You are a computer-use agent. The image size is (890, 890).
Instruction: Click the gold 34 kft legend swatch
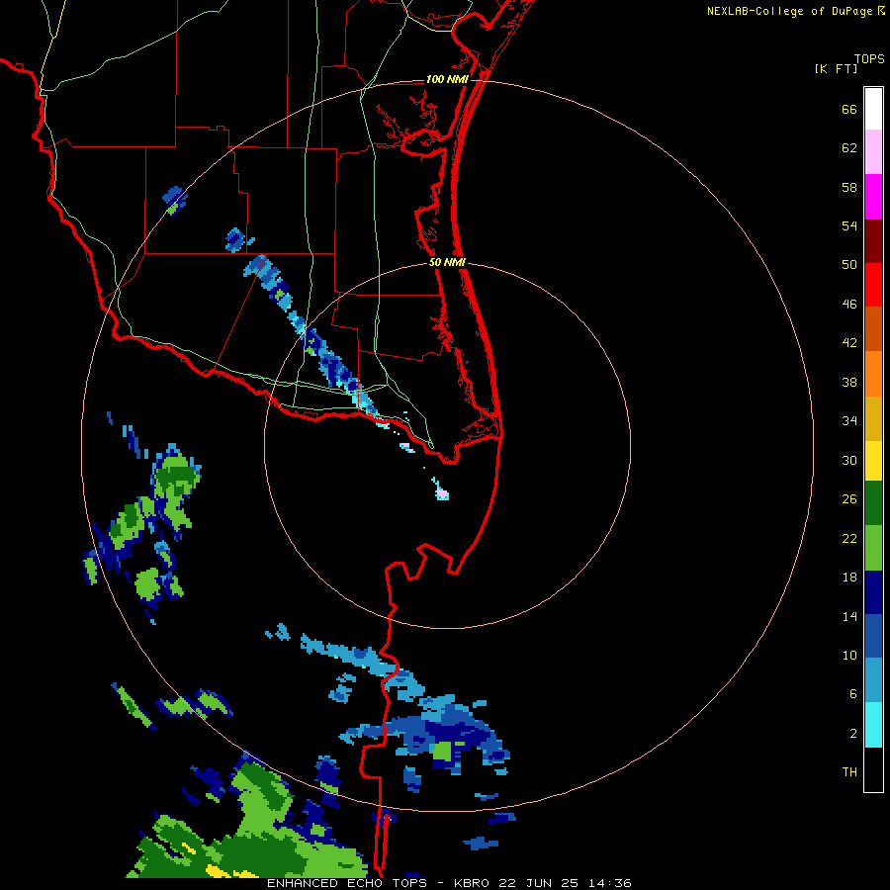click(873, 418)
